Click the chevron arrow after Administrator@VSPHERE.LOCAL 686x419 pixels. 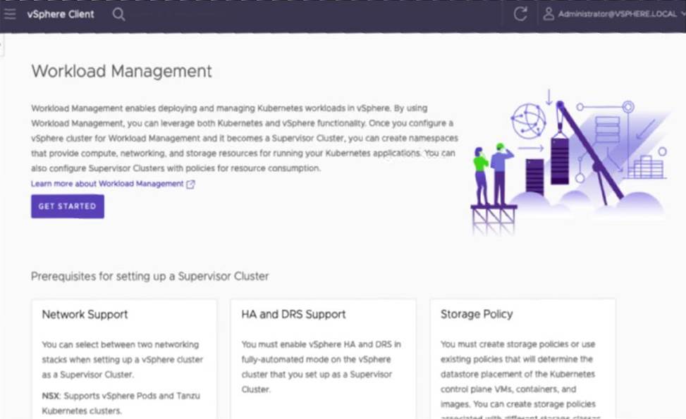(x=682, y=14)
